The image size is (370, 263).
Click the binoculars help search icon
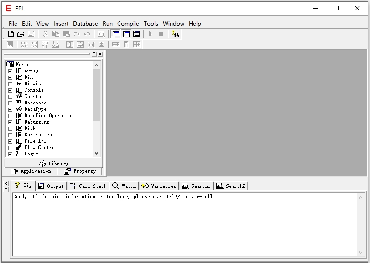tap(175, 34)
